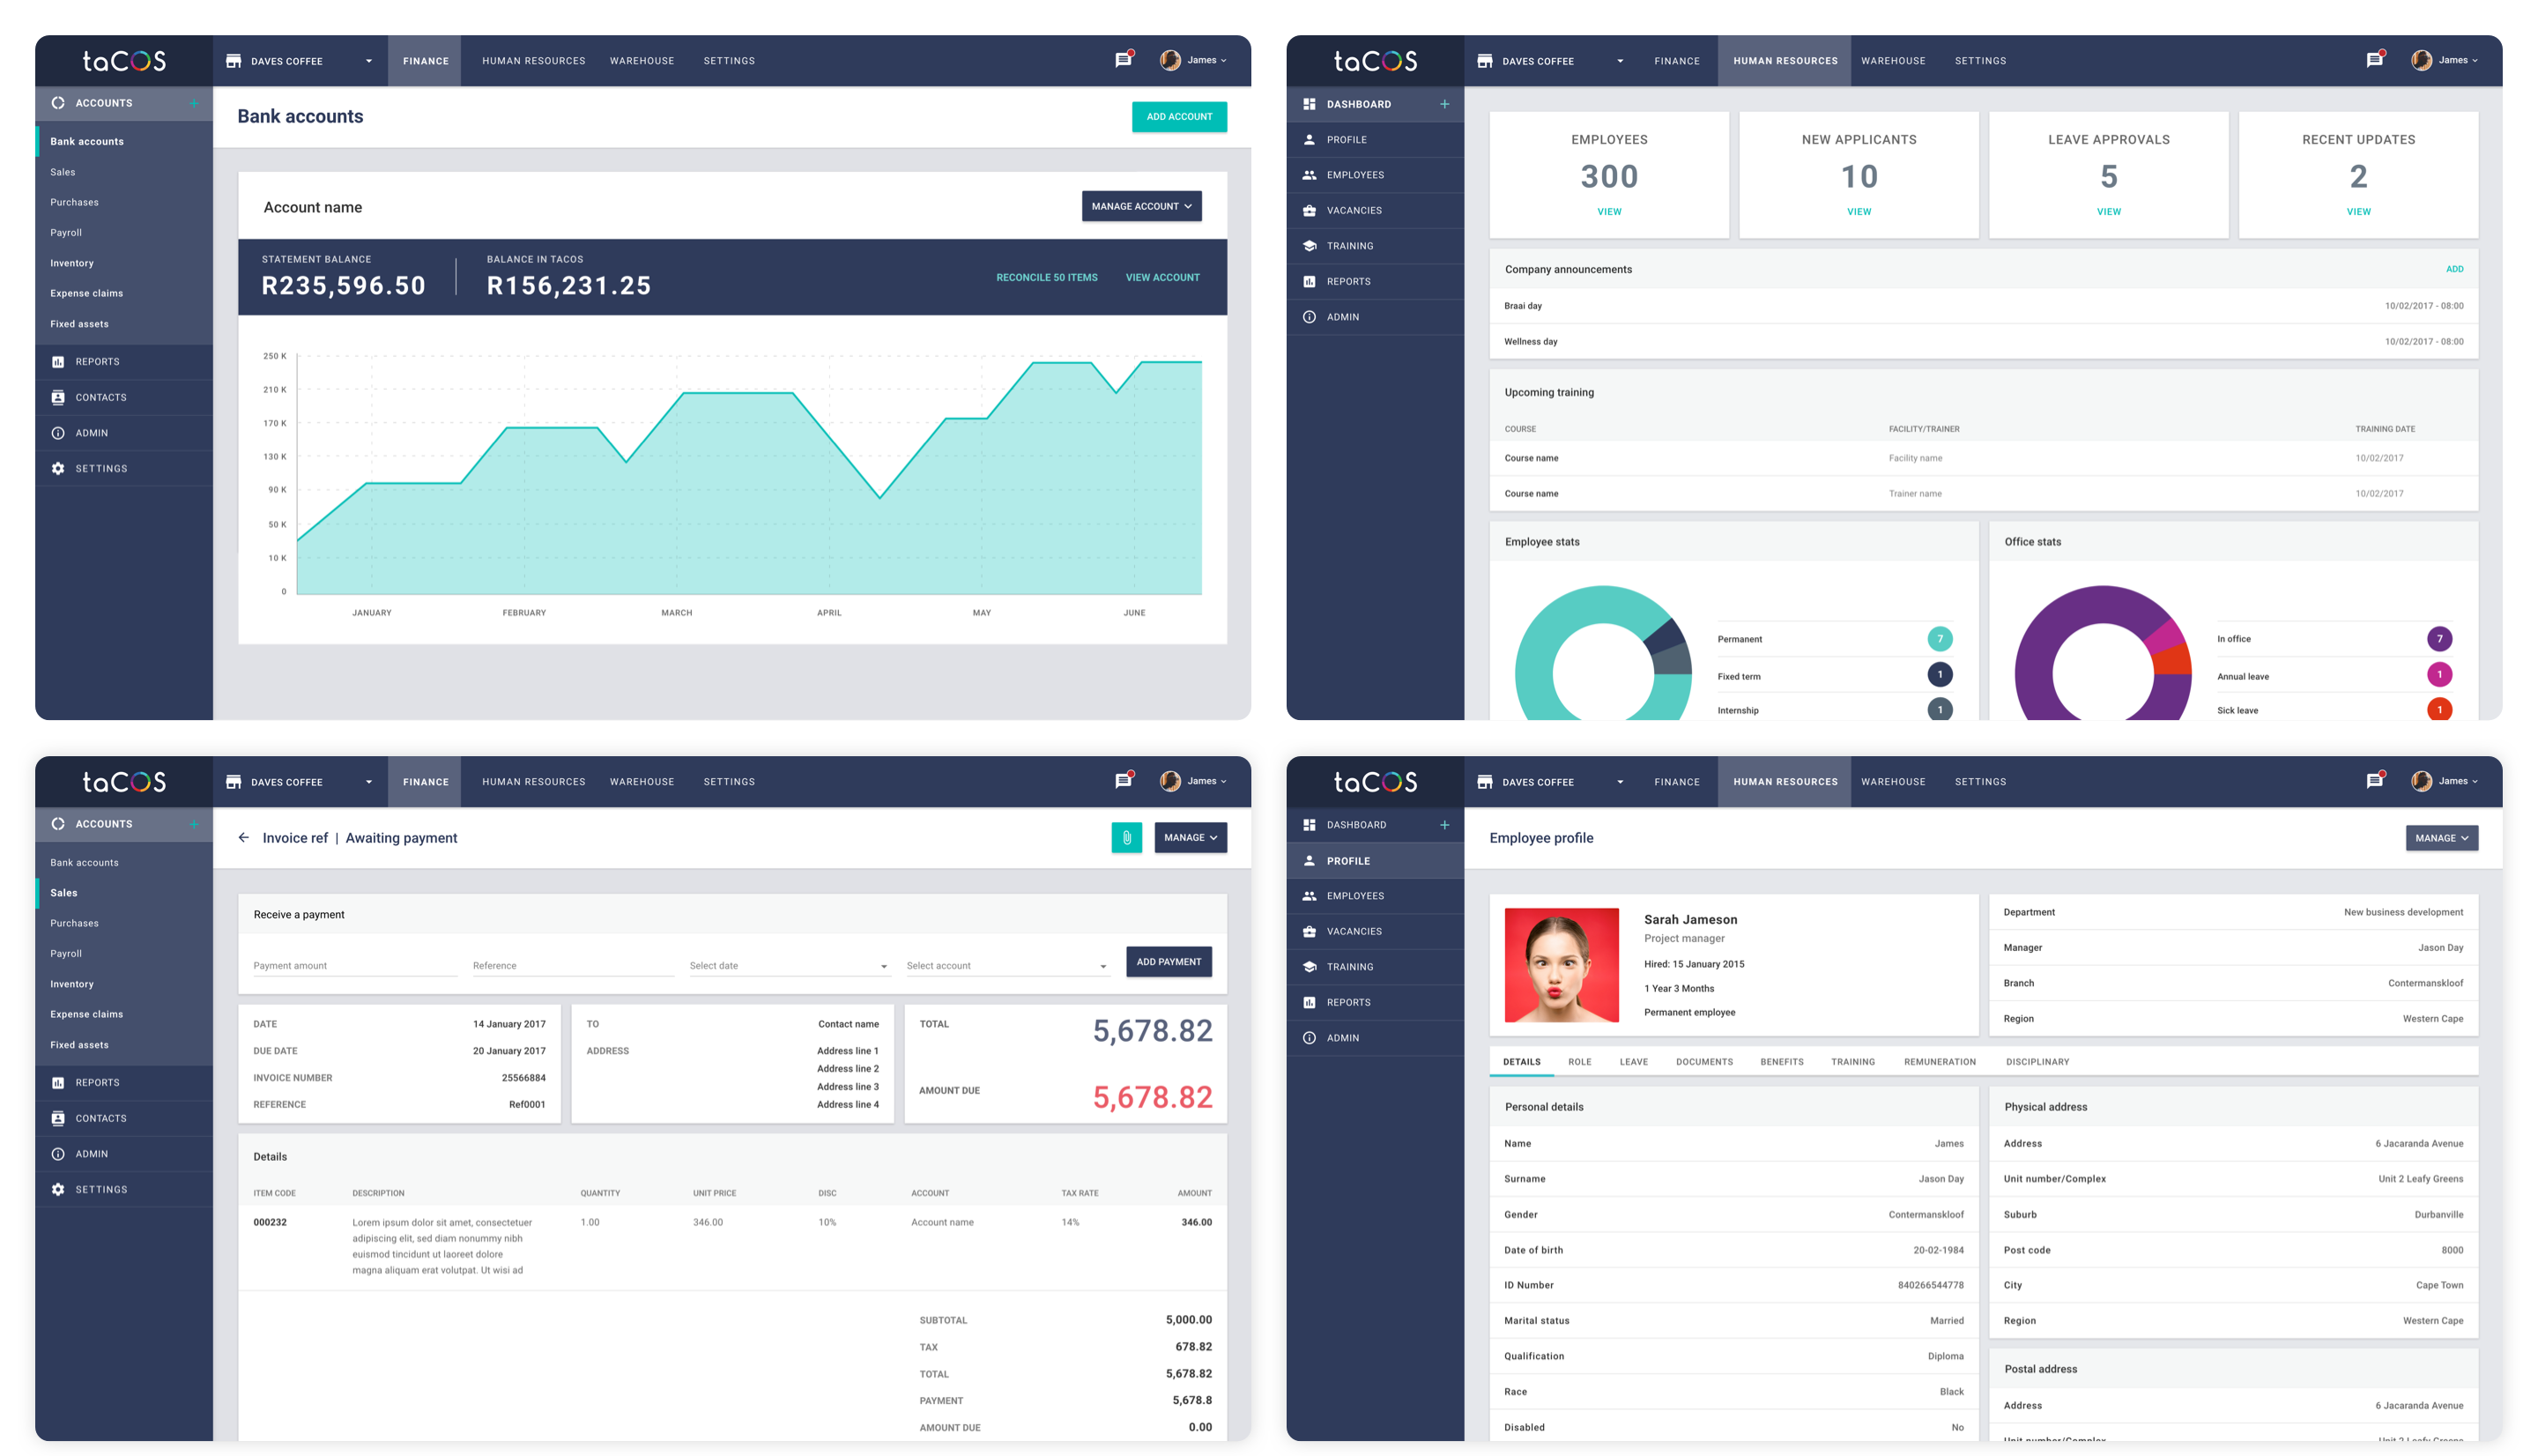Open the Documents tab in employee profile

point(1703,1061)
